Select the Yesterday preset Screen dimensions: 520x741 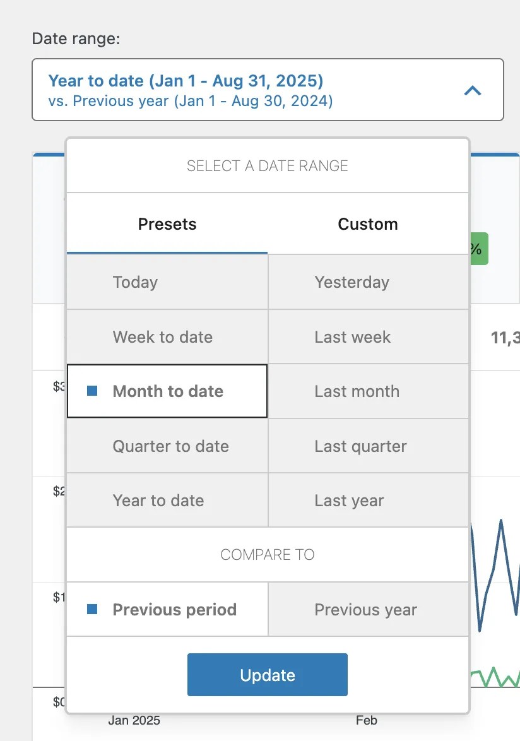[369, 282]
